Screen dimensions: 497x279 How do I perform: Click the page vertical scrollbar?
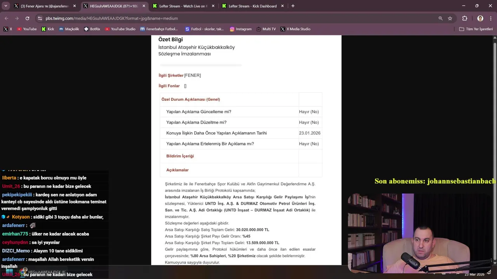click(x=494, y=151)
